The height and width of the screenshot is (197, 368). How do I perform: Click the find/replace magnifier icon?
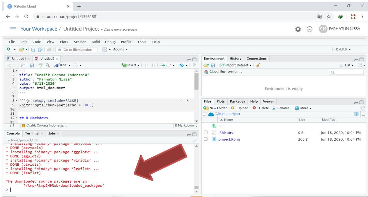[x=48, y=65]
